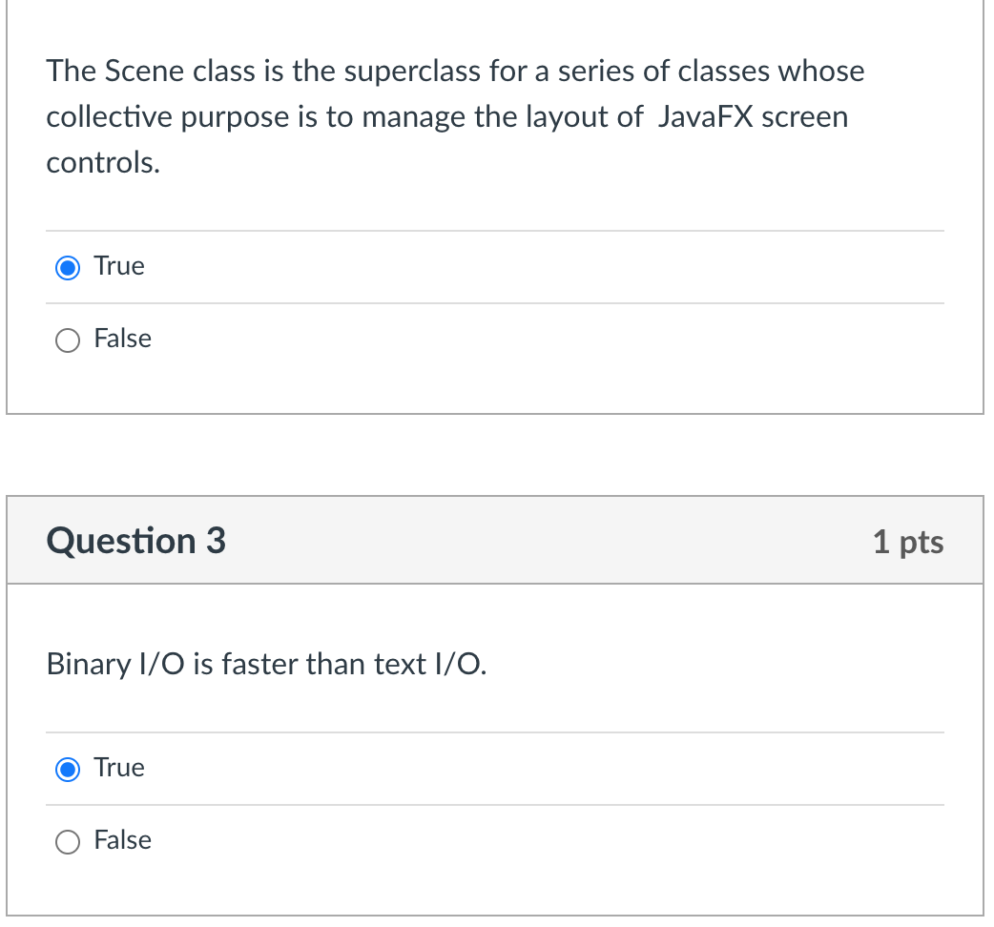Select False radio for Scene class question
The image size is (994, 927).
(68, 340)
